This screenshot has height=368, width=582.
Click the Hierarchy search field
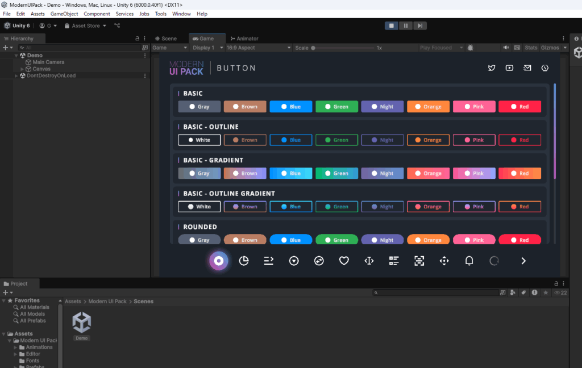click(80, 48)
